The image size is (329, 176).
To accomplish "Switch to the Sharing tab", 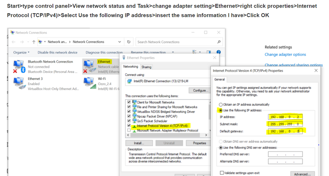I will pyautogui.click(x=146, y=67).
